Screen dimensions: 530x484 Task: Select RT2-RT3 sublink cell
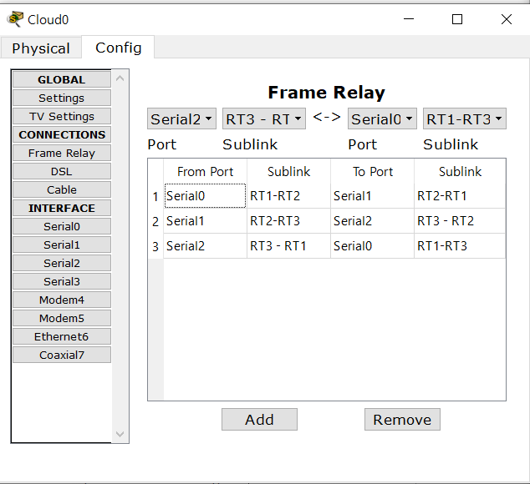[288, 221]
